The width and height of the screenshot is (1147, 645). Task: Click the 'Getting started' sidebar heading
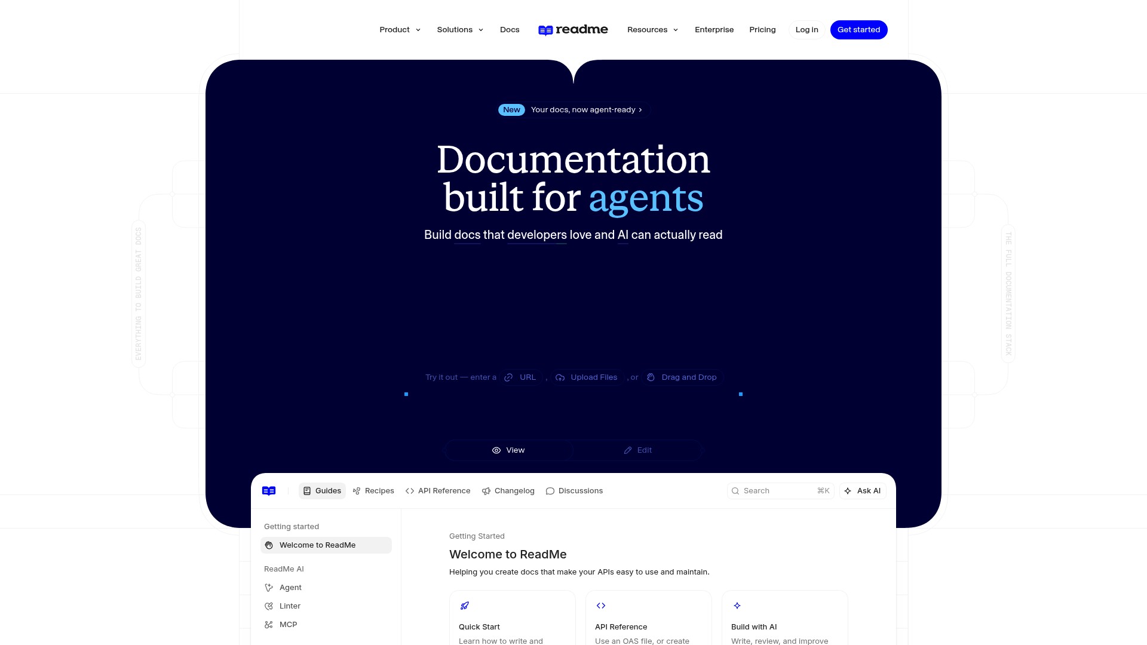point(292,527)
